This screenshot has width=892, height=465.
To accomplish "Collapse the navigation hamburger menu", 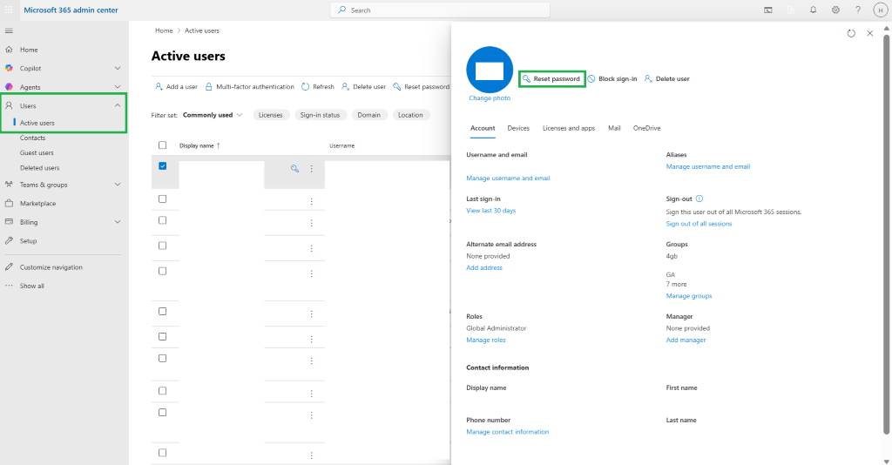I will point(9,30).
